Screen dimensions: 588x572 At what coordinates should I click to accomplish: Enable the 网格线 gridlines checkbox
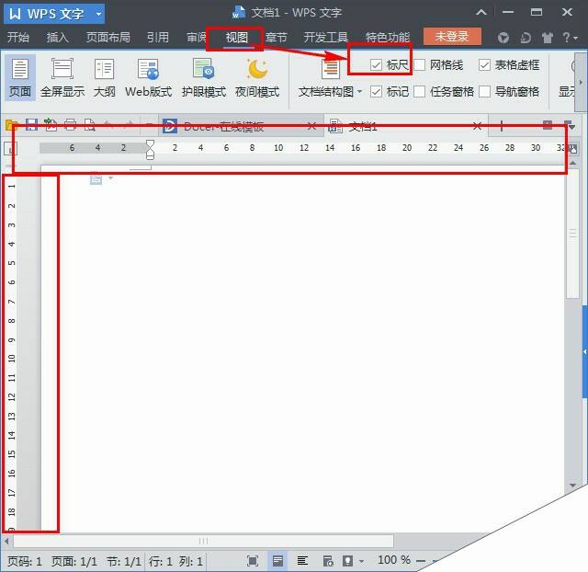pyautogui.click(x=419, y=65)
